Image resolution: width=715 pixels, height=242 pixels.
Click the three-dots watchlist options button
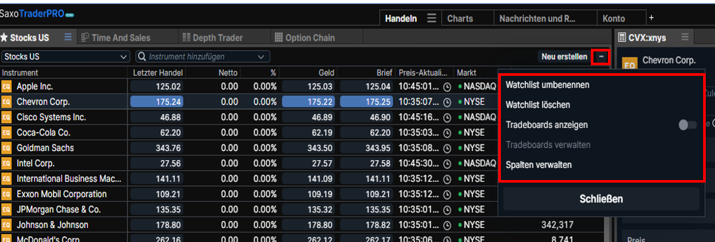(601, 57)
